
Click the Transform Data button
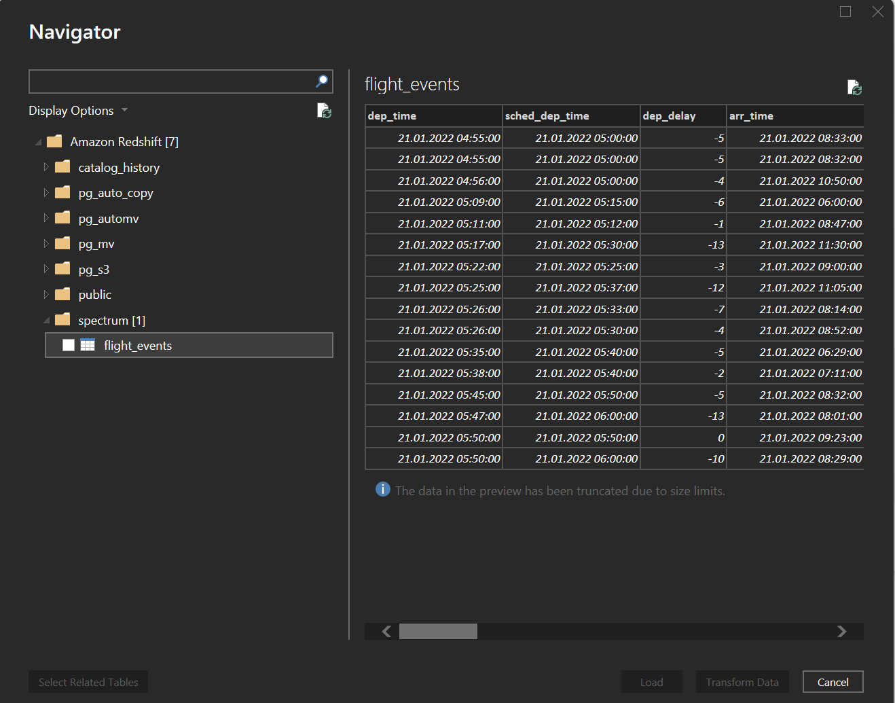742,682
